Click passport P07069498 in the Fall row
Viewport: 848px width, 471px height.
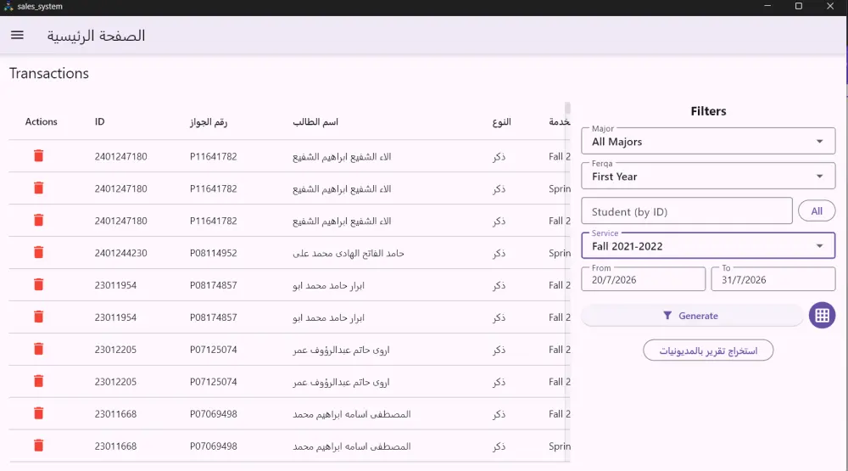tap(213, 413)
